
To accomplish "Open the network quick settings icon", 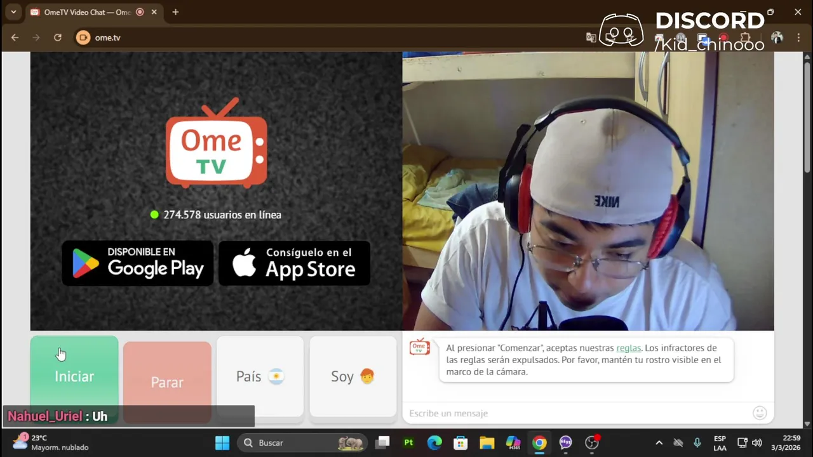I will pyautogui.click(x=742, y=442).
